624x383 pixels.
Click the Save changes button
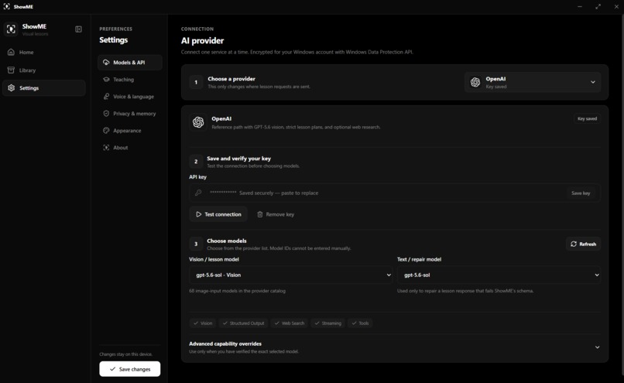[130, 369]
